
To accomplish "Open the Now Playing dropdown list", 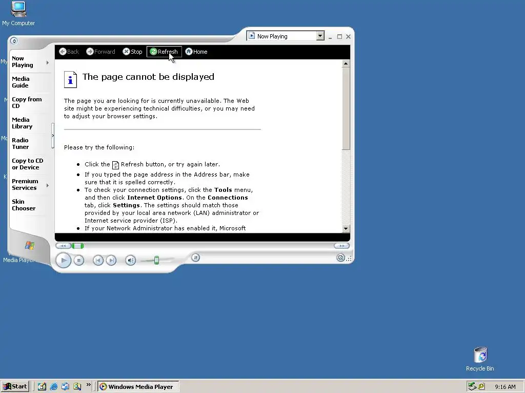I will pos(320,36).
